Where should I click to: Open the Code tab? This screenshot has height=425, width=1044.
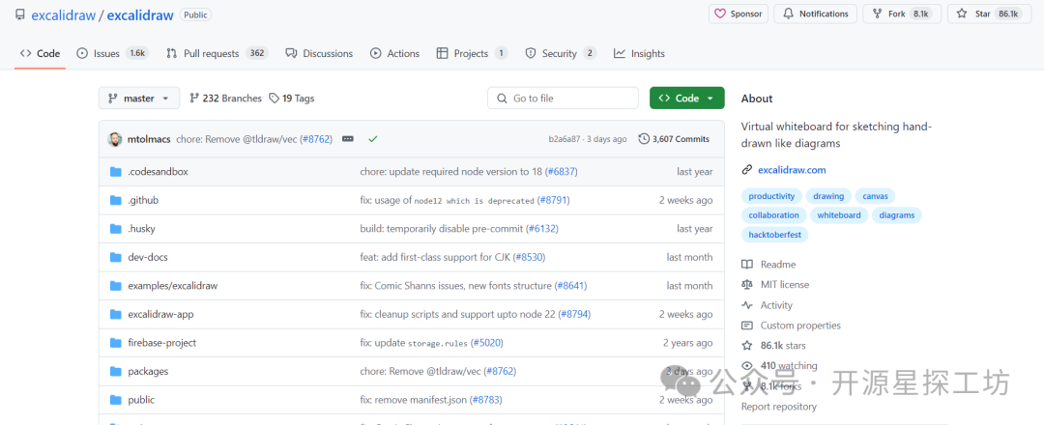pos(40,53)
